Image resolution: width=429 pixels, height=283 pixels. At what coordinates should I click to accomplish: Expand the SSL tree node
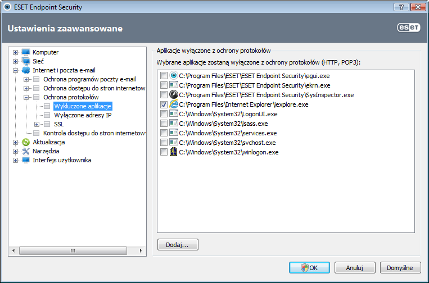pos(37,124)
